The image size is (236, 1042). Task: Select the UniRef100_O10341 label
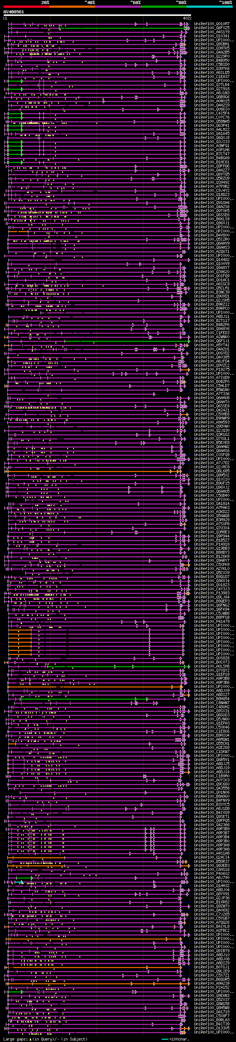click(x=211, y=36)
